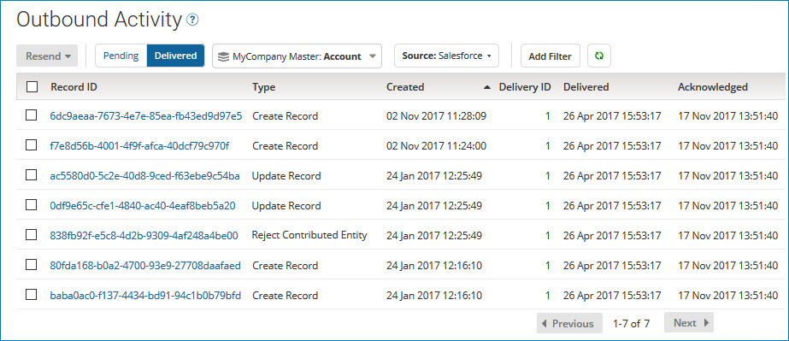This screenshot has width=789, height=341.
Task: Click the "Reject Contributed Entity" type cell
Action: [x=309, y=235]
